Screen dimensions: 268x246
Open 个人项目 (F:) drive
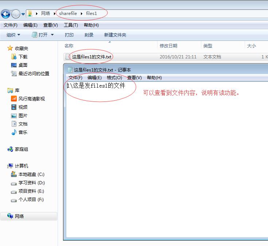tap(31, 200)
